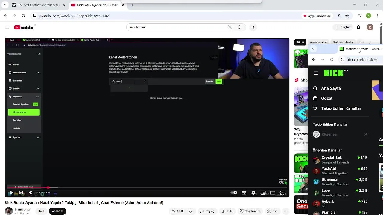
Task: Close the Kick Botrix Ayarları browser tab
Action: (123, 5)
